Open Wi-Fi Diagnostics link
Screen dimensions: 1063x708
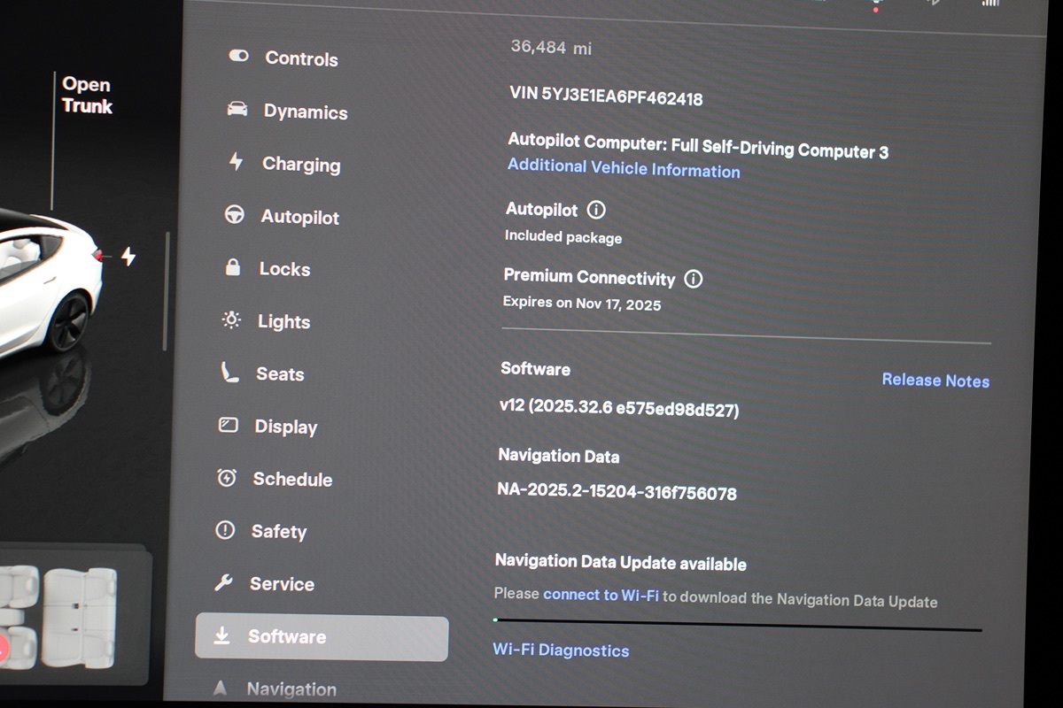pyautogui.click(x=561, y=650)
